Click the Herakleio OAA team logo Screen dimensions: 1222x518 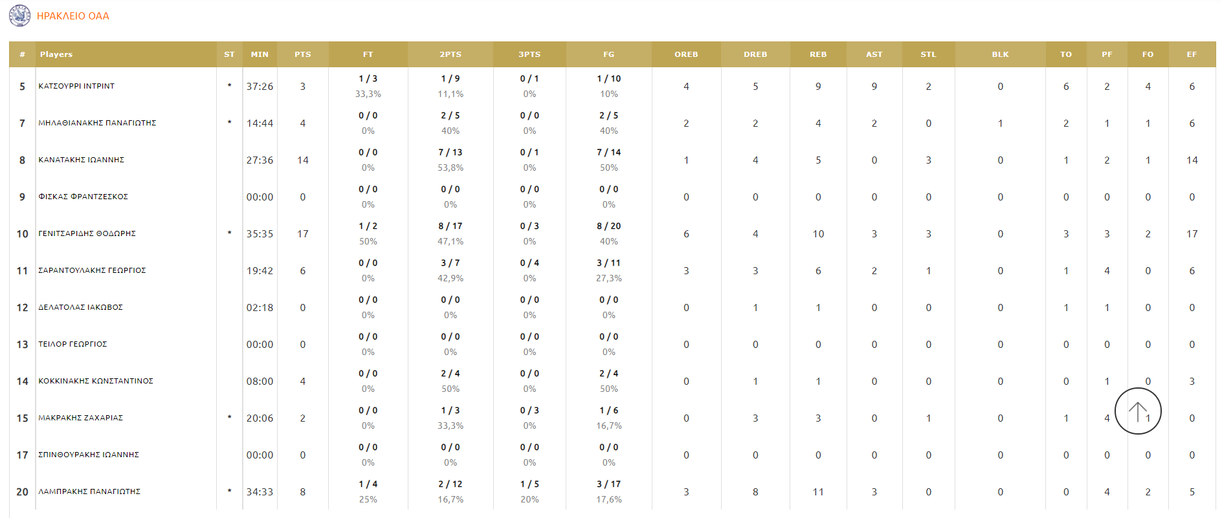click(x=19, y=16)
